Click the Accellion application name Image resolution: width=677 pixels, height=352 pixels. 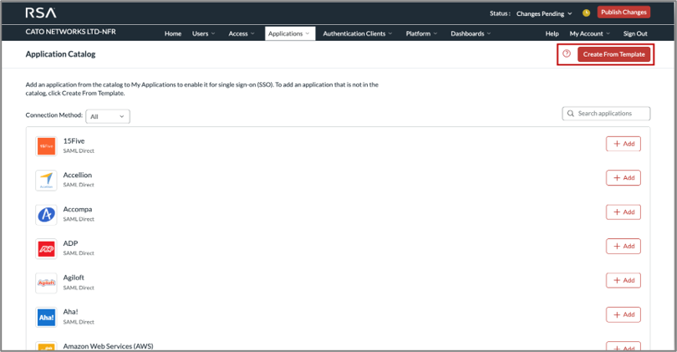point(77,175)
